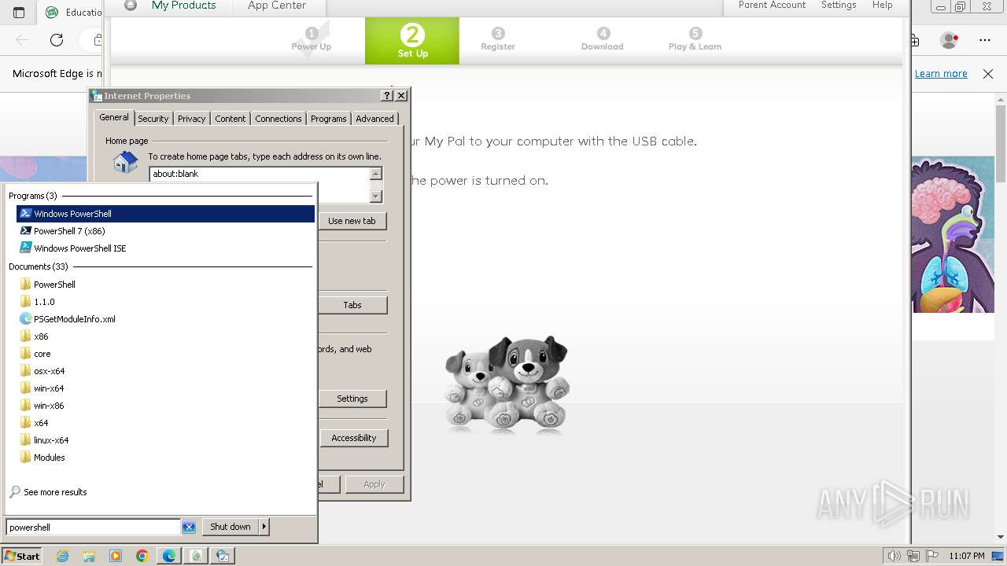The width and height of the screenshot is (1007, 566).
Task: Click the Power Up step 1 indicator
Action: click(x=312, y=39)
